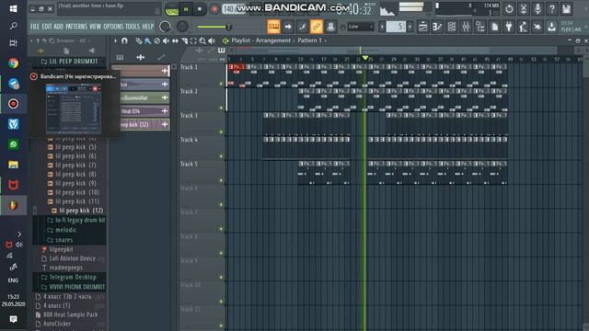Toggle mute dot on Track 3
Screen dimensions: 589x331
tap(221, 132)
